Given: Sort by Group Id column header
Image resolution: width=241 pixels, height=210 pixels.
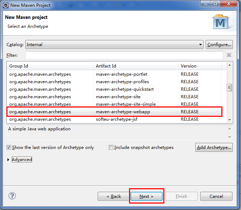Looking at the screenshot, I should click(50, 66).
